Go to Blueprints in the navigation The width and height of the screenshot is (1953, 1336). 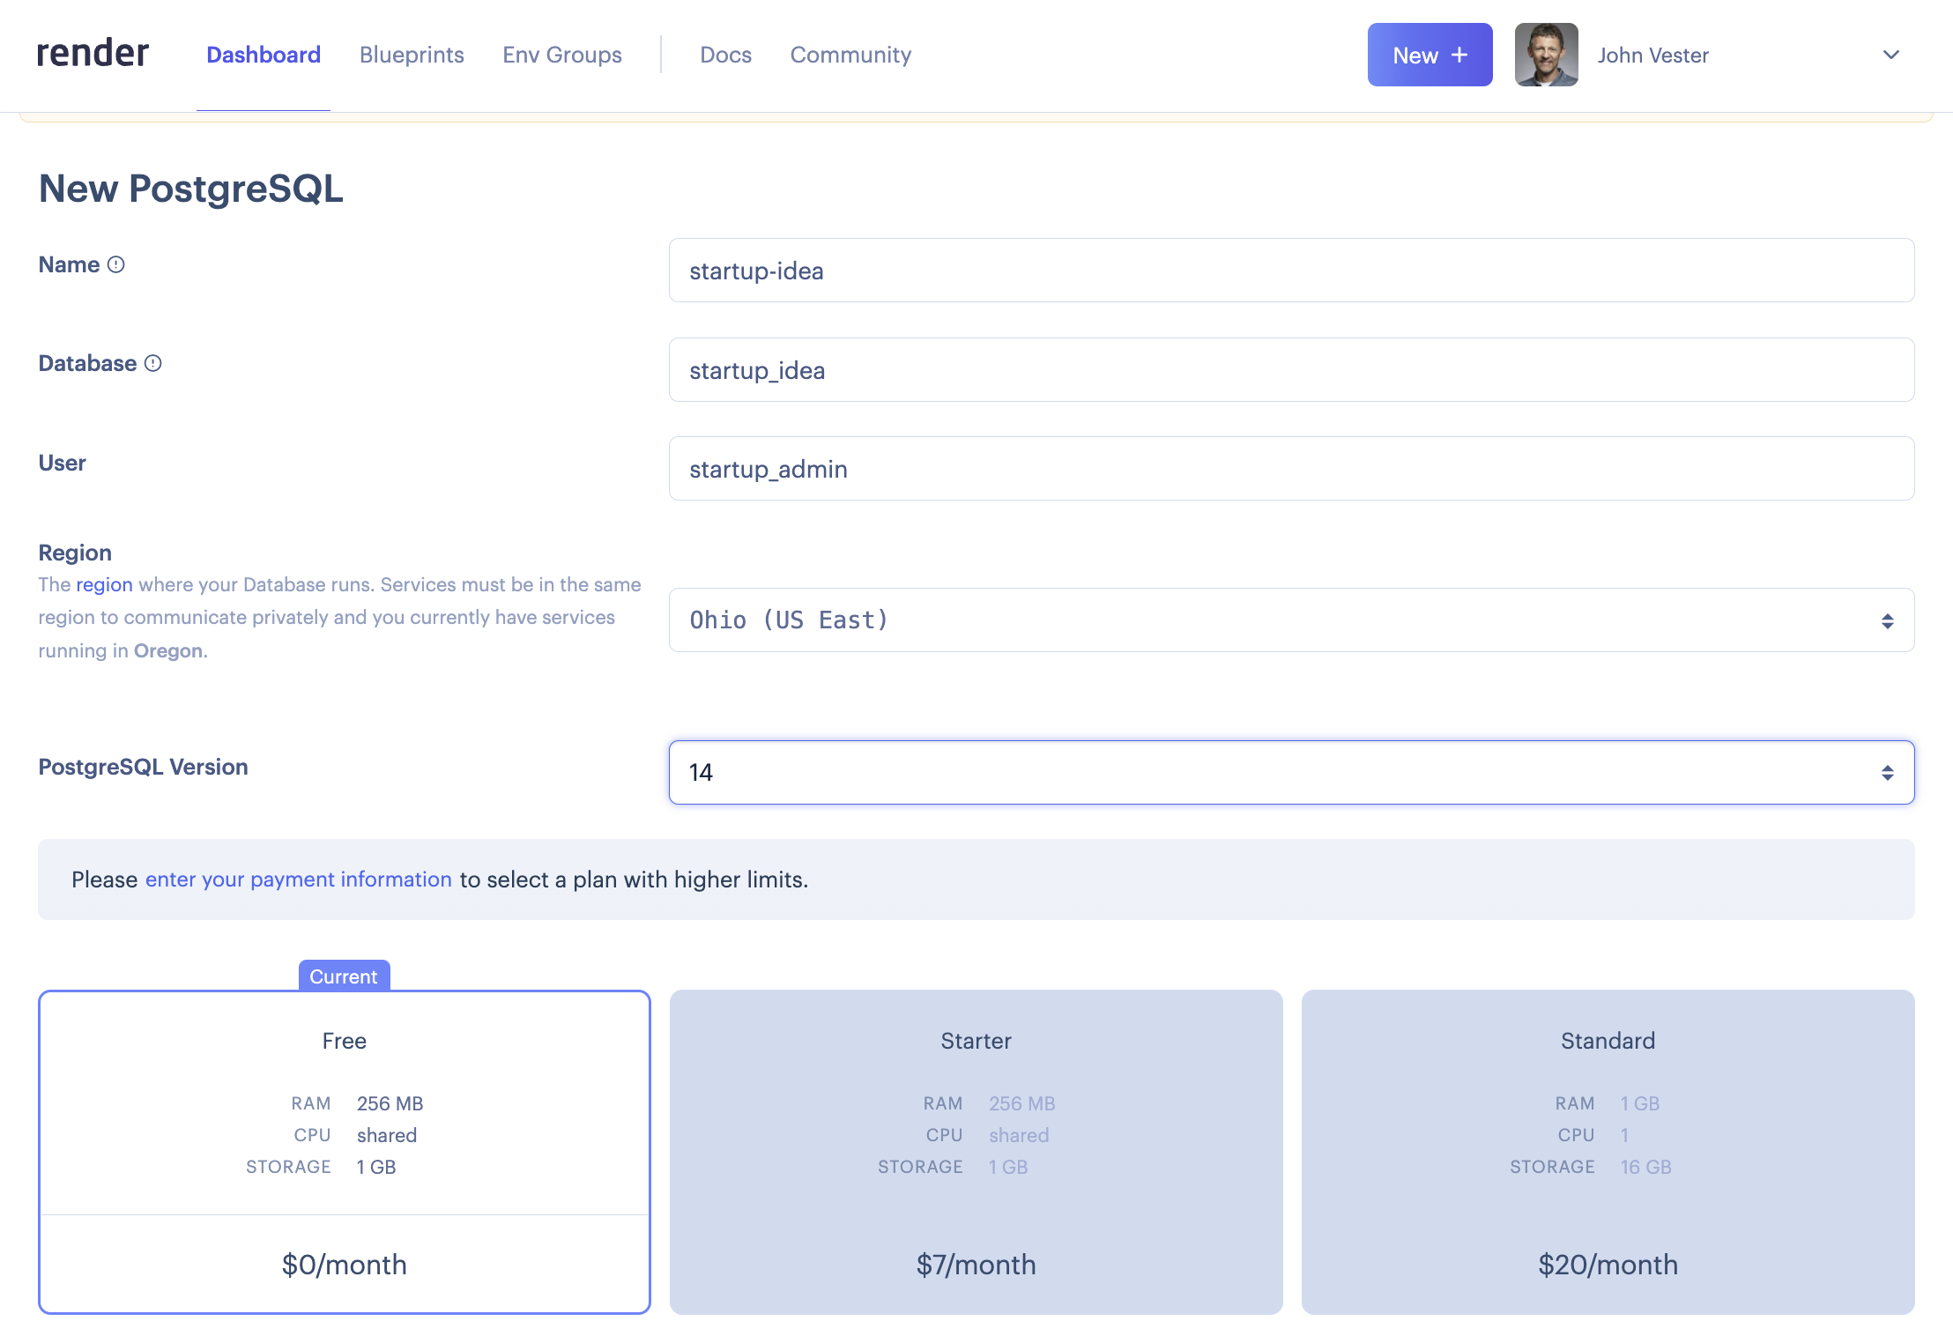(412, 55)
